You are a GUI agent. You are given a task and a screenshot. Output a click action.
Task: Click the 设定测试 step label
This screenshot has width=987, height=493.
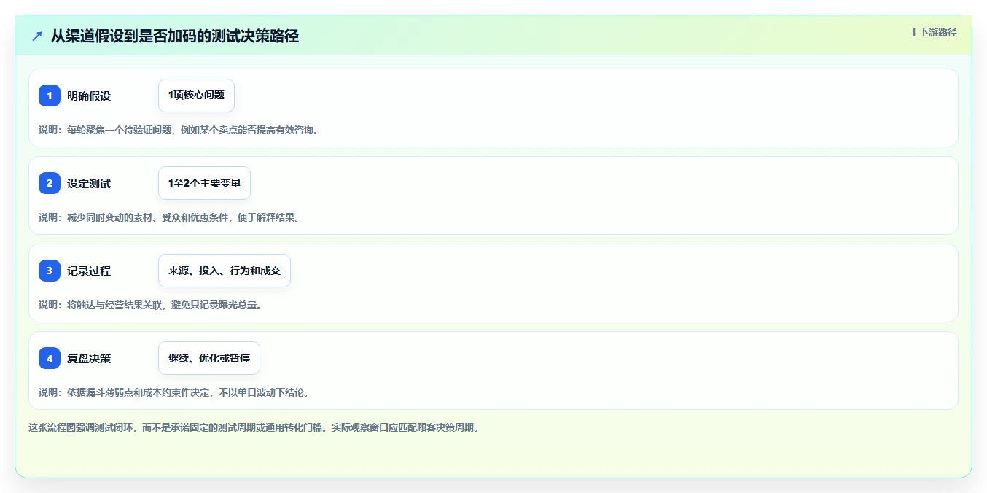89,183
